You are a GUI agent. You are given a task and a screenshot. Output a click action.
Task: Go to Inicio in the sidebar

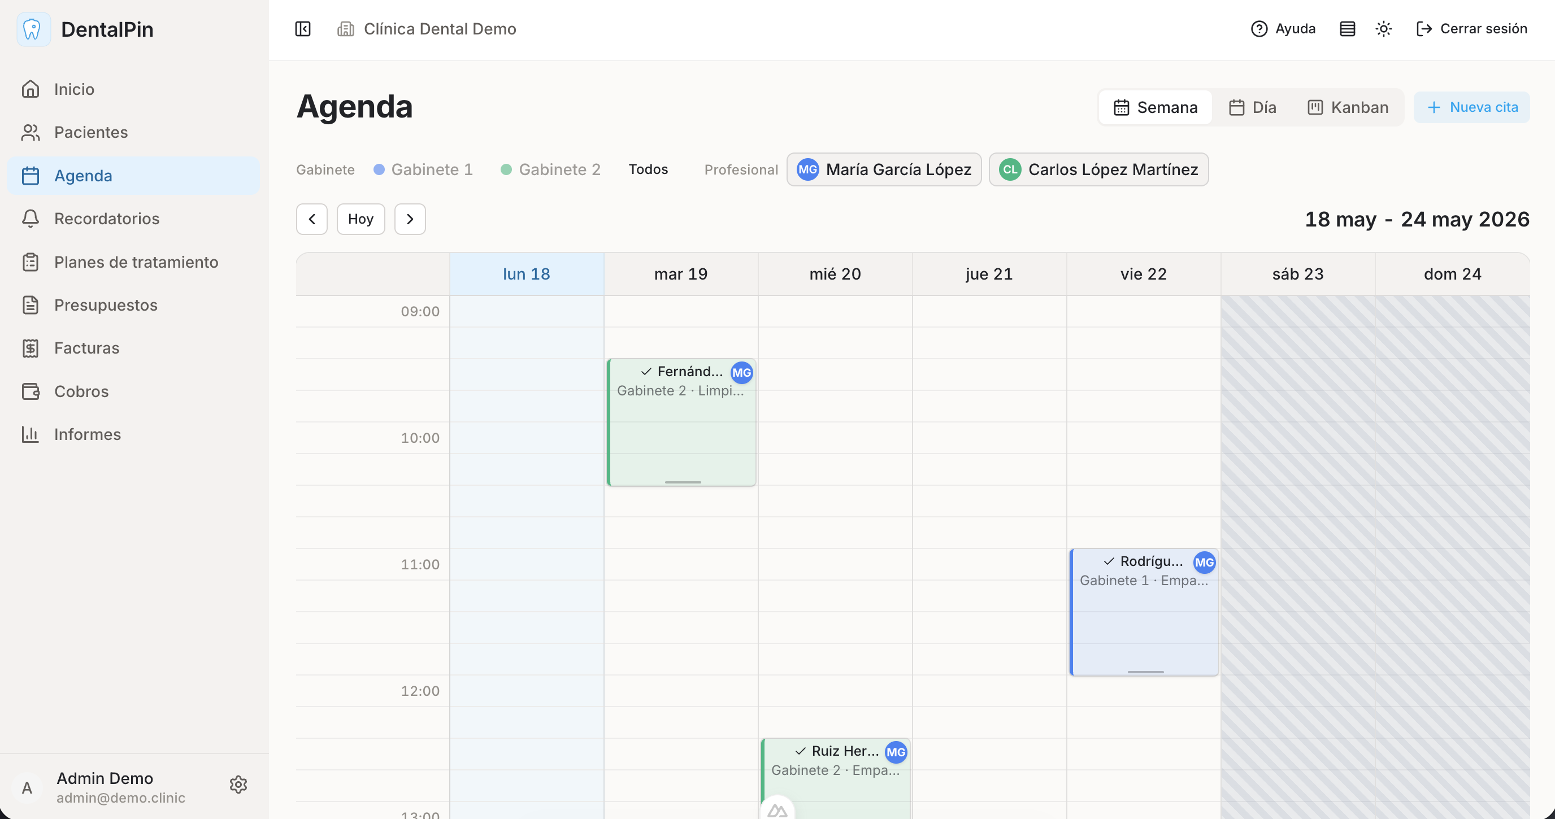click(133, 89)
